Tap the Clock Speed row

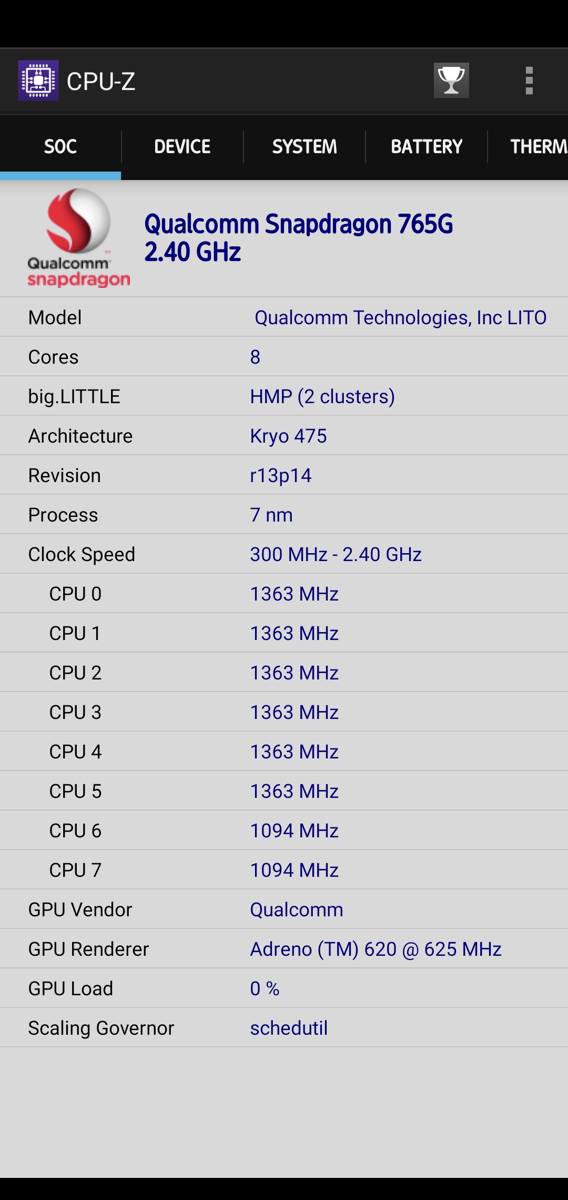click(x=284, y=554)
